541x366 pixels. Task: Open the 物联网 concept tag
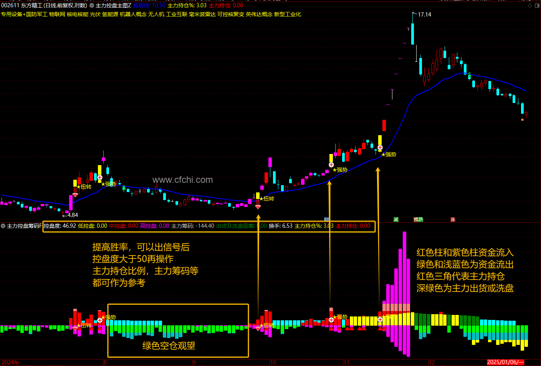[57, 14]
